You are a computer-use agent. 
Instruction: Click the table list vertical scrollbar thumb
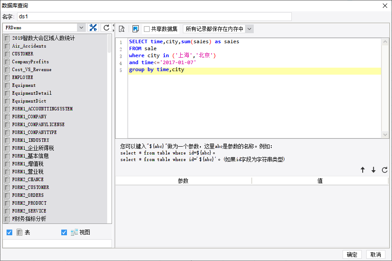pos(109,43)
